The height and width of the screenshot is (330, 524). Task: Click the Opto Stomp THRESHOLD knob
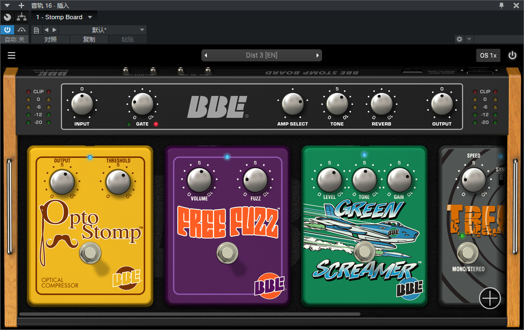click(118, 182)
